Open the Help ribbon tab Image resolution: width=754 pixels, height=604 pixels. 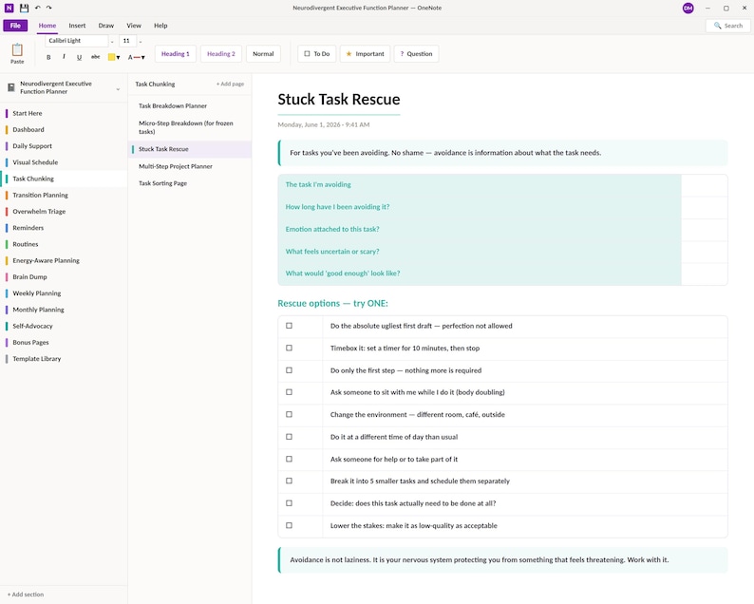[x=160, y=26]
